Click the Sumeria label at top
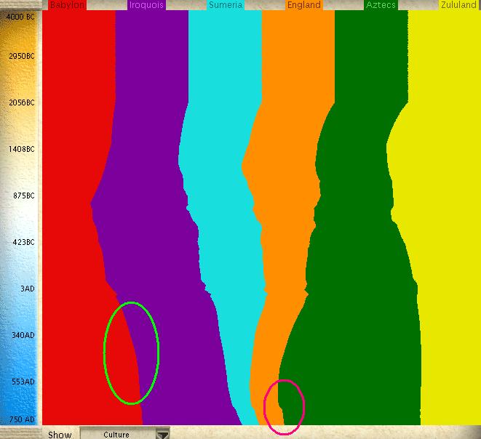The width and height of the screenshot is (481, 439). [226, 5]
